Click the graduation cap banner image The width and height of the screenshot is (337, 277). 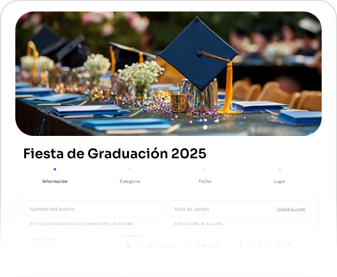[x=168, y=73]
